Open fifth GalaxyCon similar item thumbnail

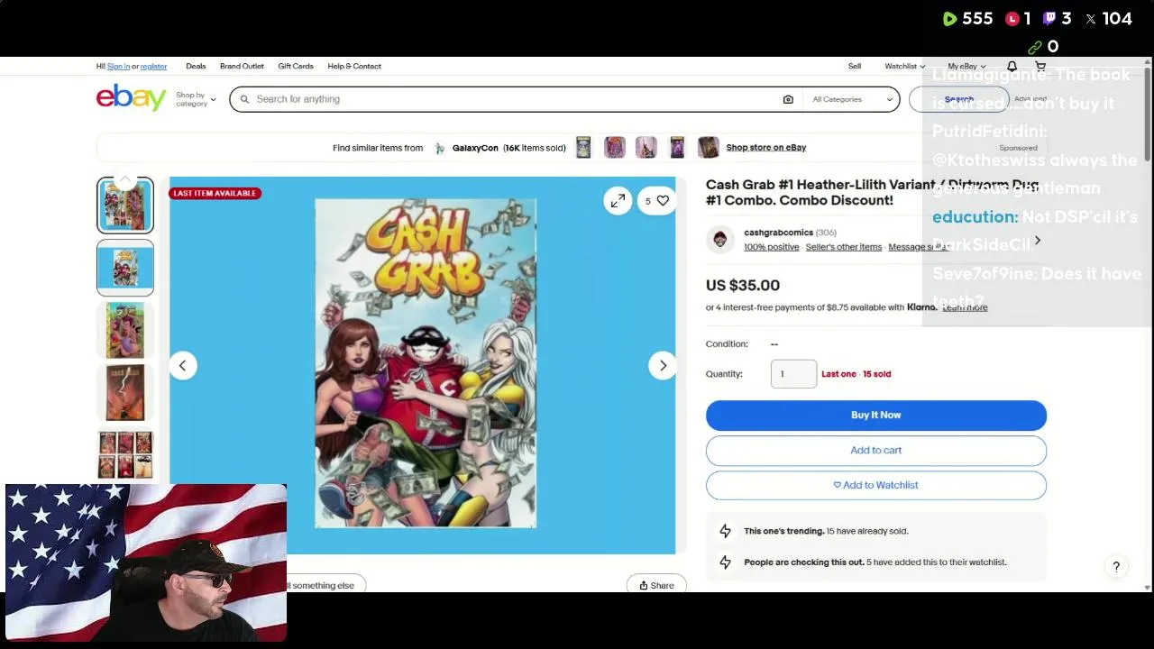point(708,147)
